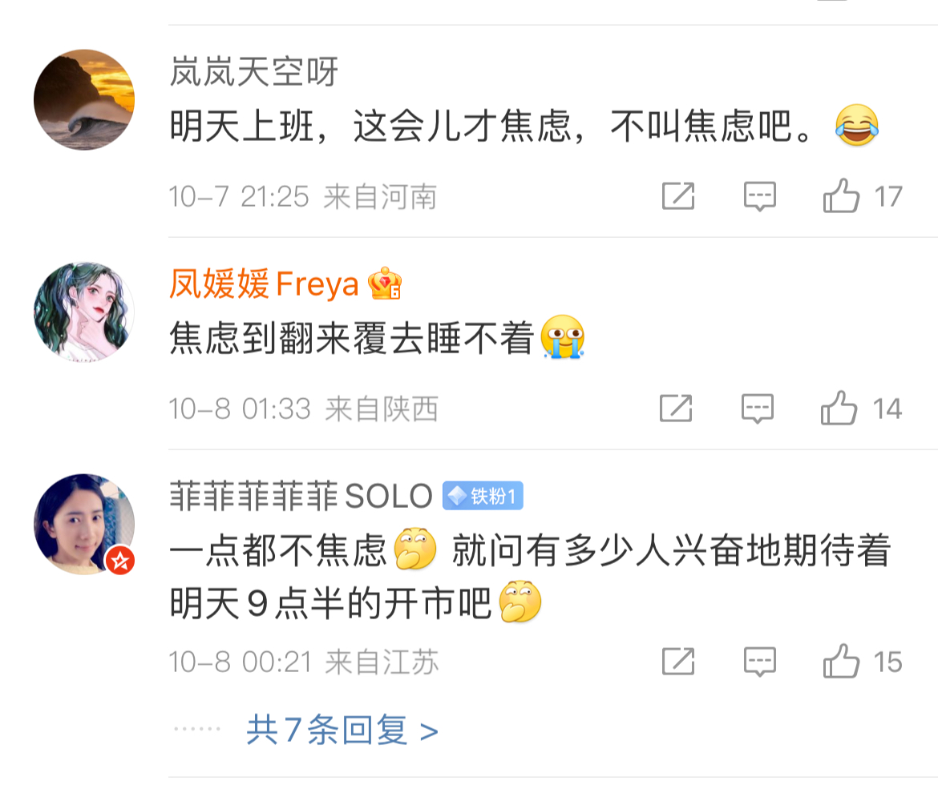Image resolution: width=938 pixels, height=785 pixels.
Task: Visit 菲菲菲菲菲SOLO username link
Action: [x=301, y=497]
